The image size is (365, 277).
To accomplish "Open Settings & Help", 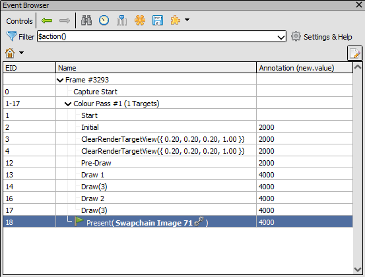I will click(x=328, y=37).
